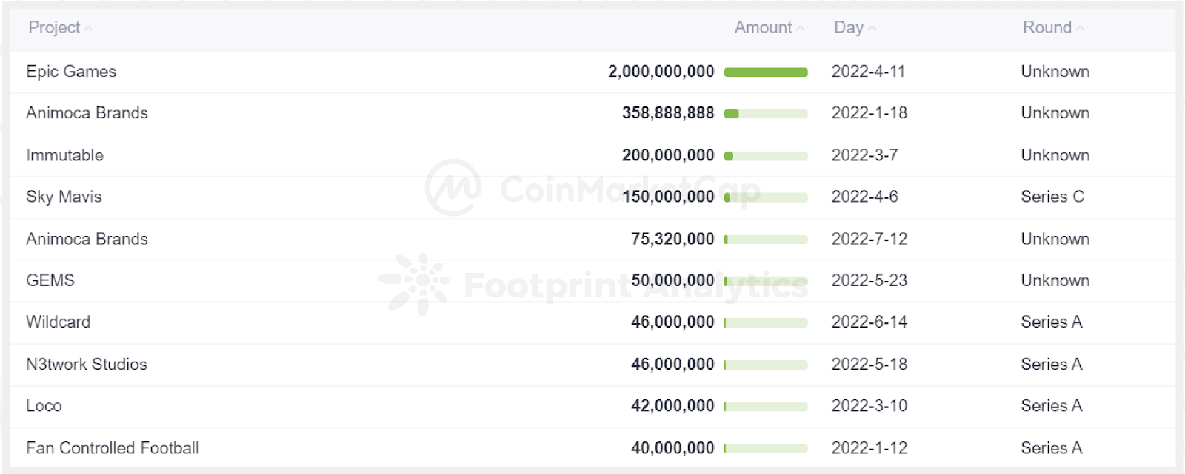Click the Round column header
The height and width of the screenshot is (474, 1185).
[x=1047, y=27]
